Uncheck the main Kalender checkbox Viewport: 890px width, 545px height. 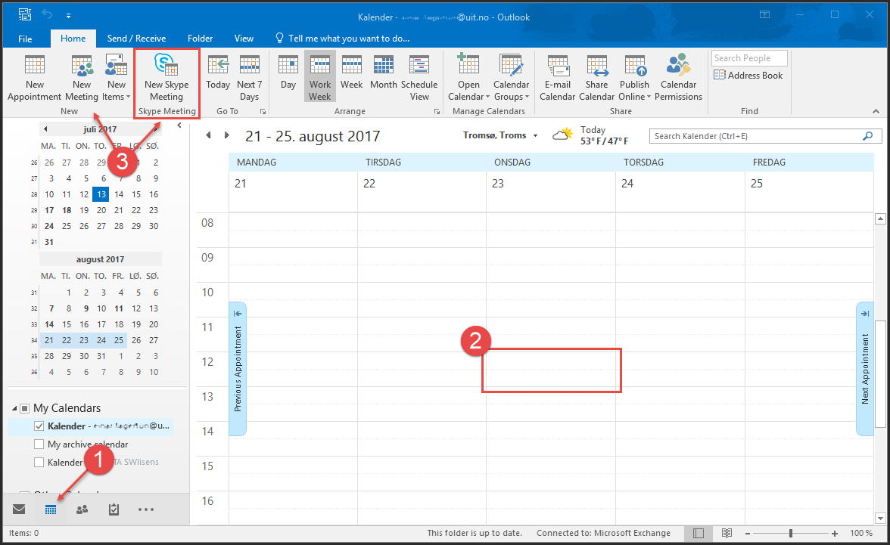click(39, 426)
